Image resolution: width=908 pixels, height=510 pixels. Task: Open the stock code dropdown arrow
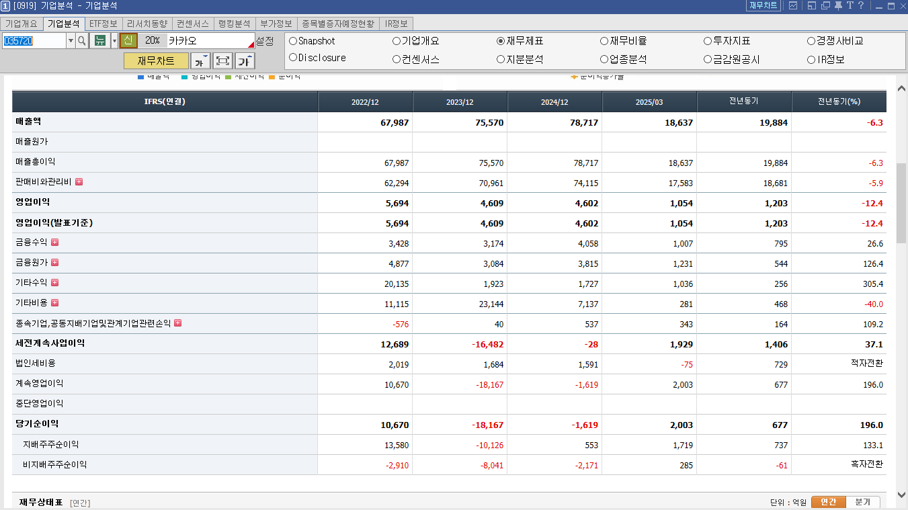point(71,41)
